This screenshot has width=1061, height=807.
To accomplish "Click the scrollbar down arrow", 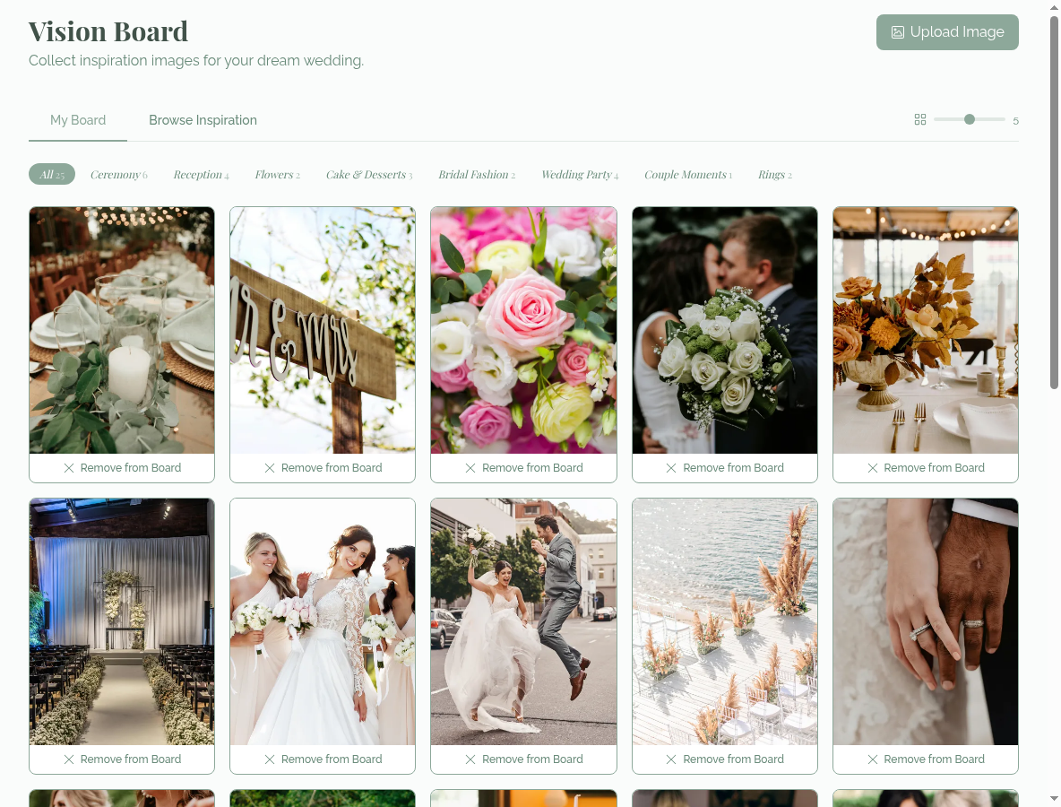I will [x=1054, y=799].
